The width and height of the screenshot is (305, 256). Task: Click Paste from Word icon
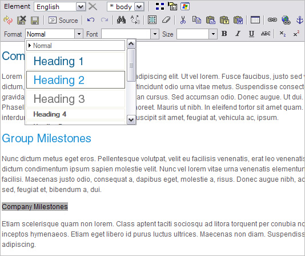coord(238,20)
